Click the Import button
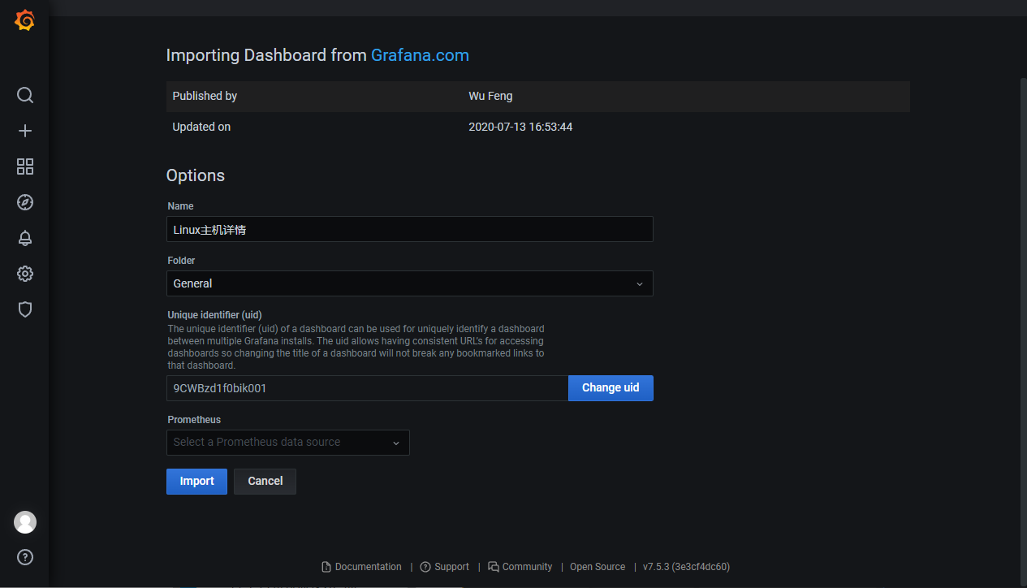 click(196, 482)
